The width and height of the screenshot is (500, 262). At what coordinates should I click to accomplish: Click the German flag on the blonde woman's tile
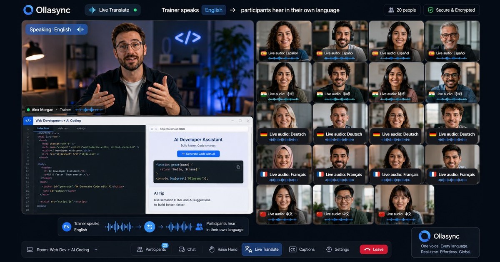coord(264,134)
